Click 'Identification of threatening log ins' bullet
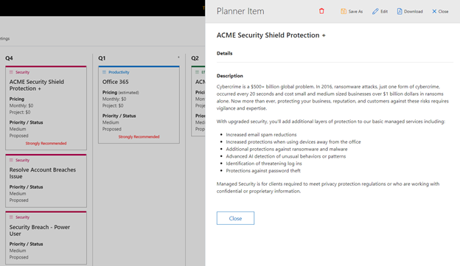This screenshot has height=266, width=460. tap(264, 164)
